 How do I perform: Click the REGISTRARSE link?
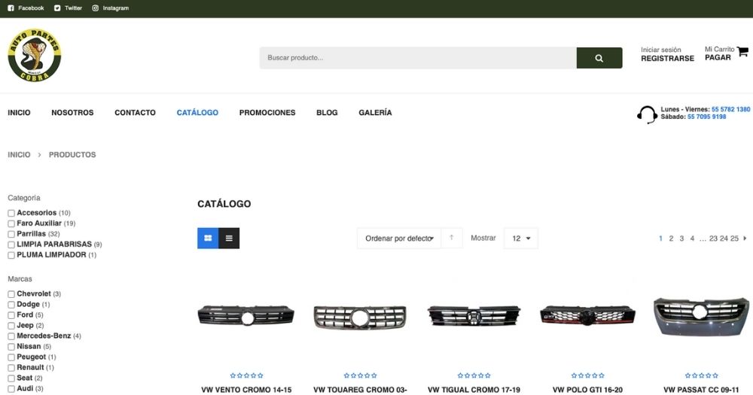[667, 59]
